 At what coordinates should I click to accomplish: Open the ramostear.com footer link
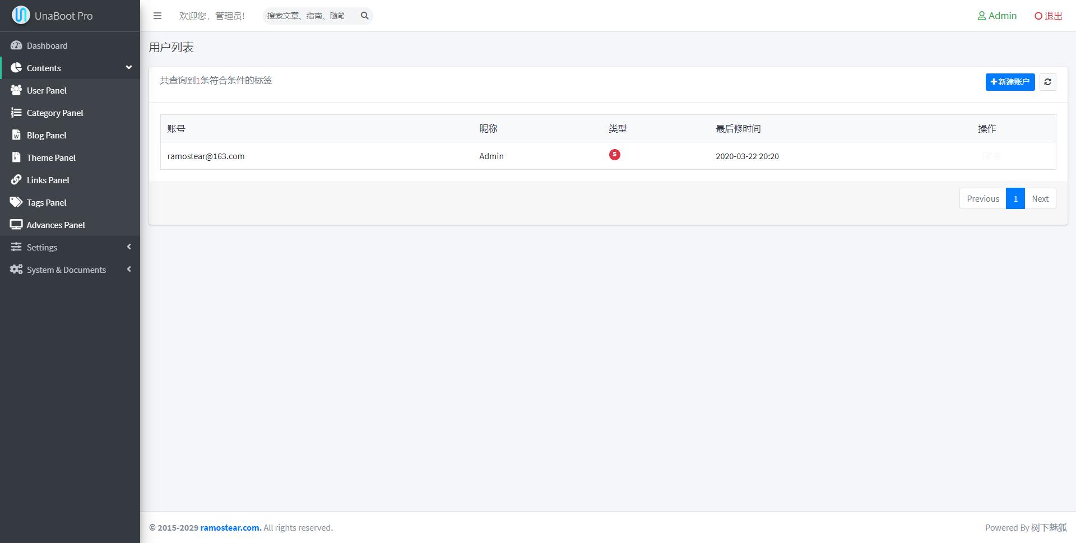(x=230, y=527)
